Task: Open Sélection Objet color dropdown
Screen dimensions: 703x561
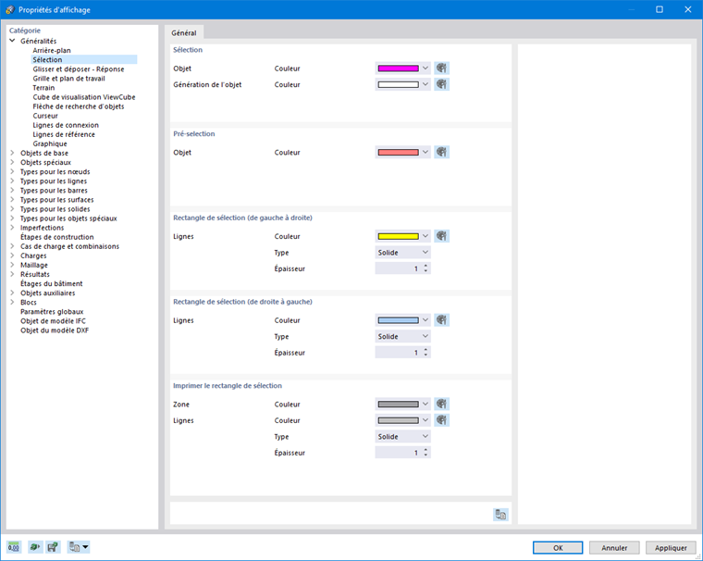Action: click(425, 69)
